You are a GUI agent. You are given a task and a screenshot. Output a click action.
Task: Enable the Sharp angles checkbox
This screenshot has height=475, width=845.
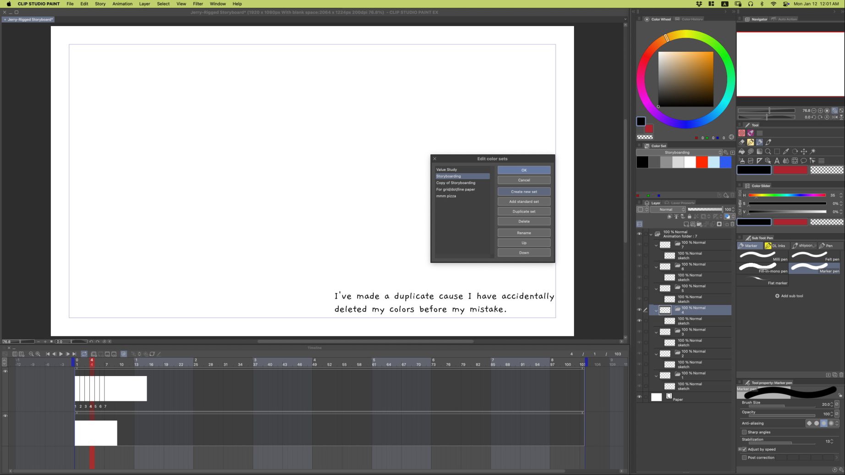point(744,432)
